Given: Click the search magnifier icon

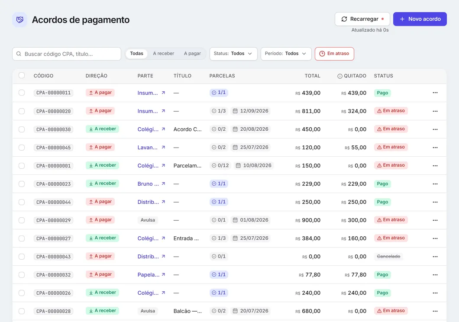Looking at the screenshot, I should pos(19,54).
